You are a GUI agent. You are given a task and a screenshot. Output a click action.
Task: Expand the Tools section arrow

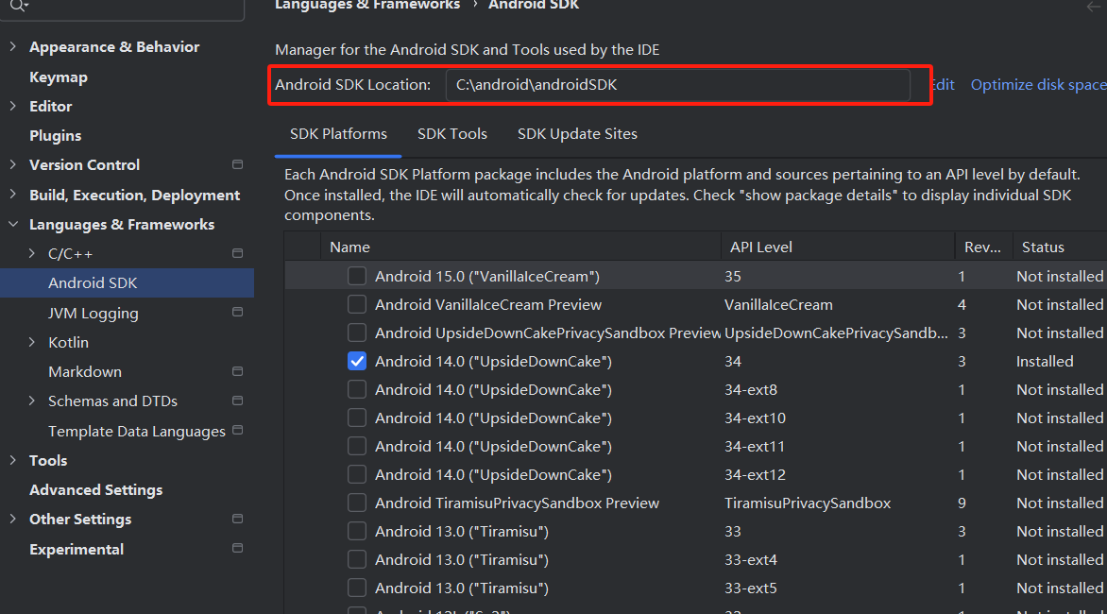pos(12,460)
